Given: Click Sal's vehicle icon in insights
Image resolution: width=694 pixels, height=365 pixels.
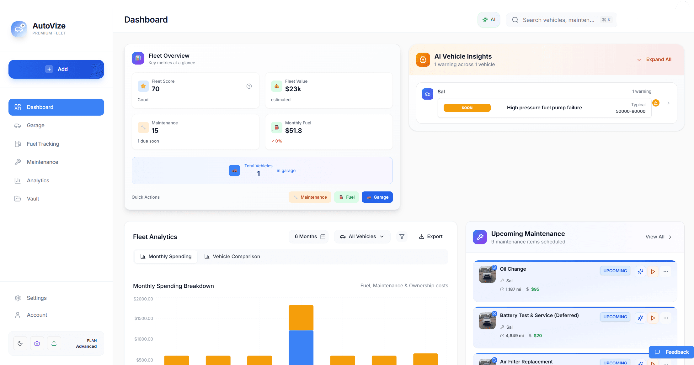Looking at the screenshot, I should (428, 94).
